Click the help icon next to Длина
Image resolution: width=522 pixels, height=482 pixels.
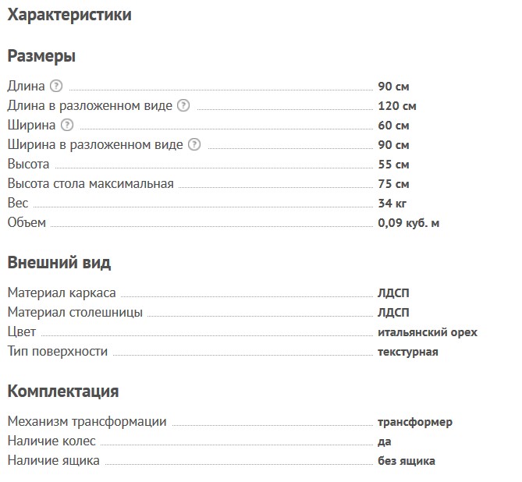click(x=55, y=86)
